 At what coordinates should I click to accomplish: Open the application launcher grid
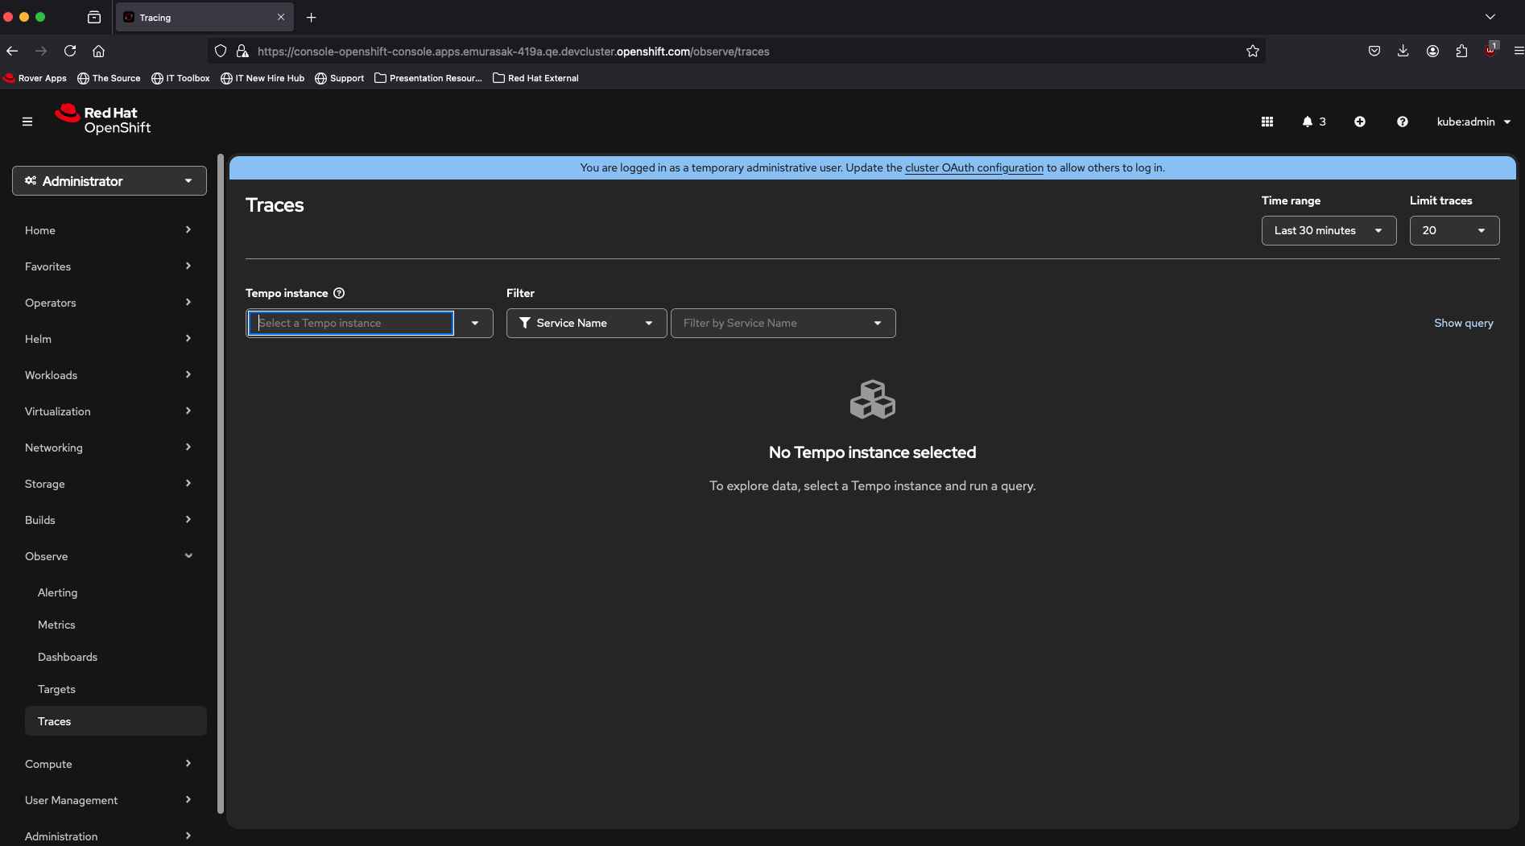point(1267,122)
